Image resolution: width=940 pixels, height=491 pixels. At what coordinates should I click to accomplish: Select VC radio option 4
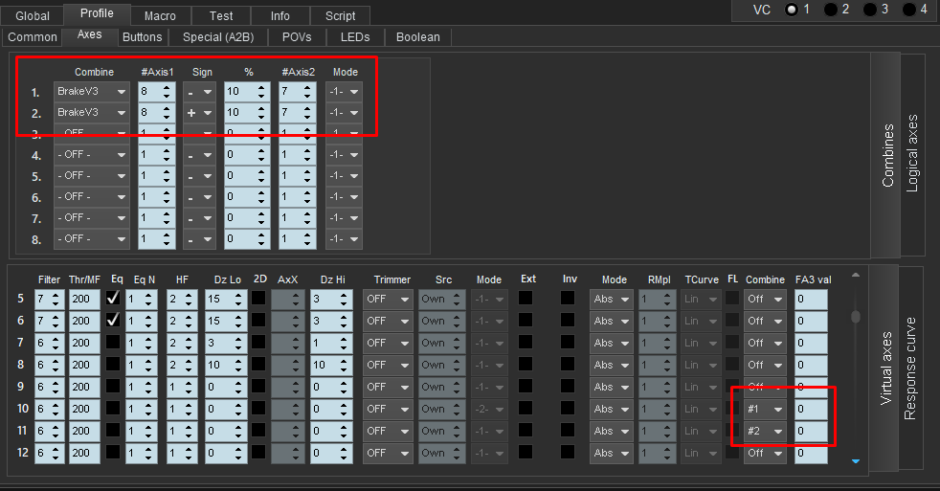[908, 10]
